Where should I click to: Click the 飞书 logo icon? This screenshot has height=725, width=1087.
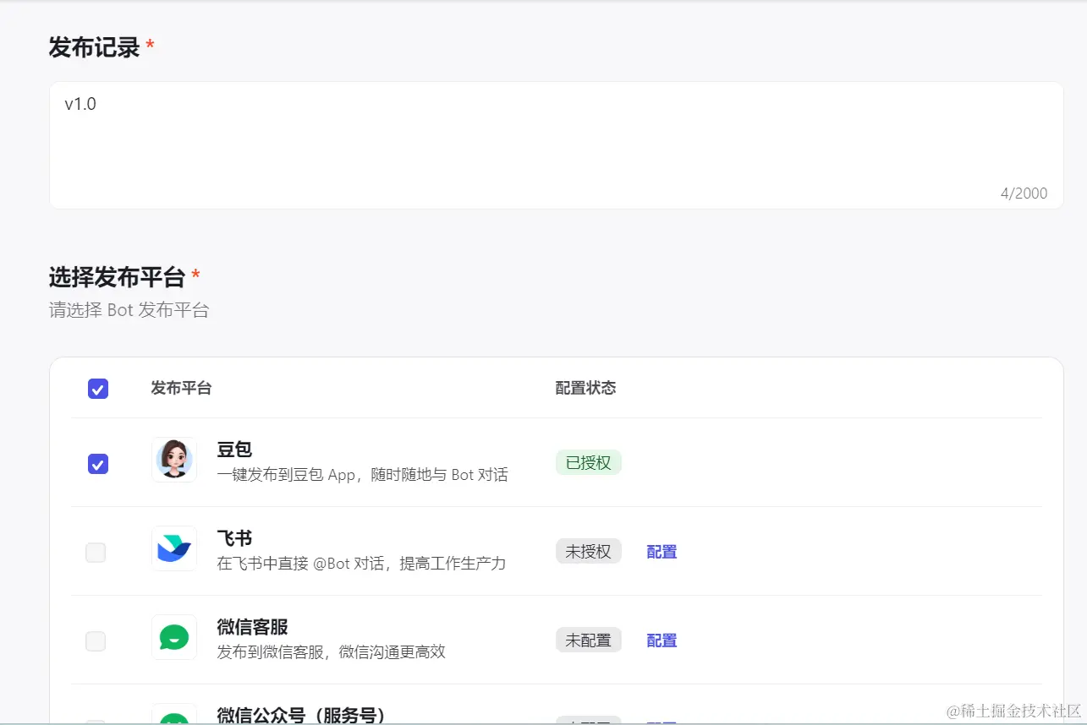(174, 548)
